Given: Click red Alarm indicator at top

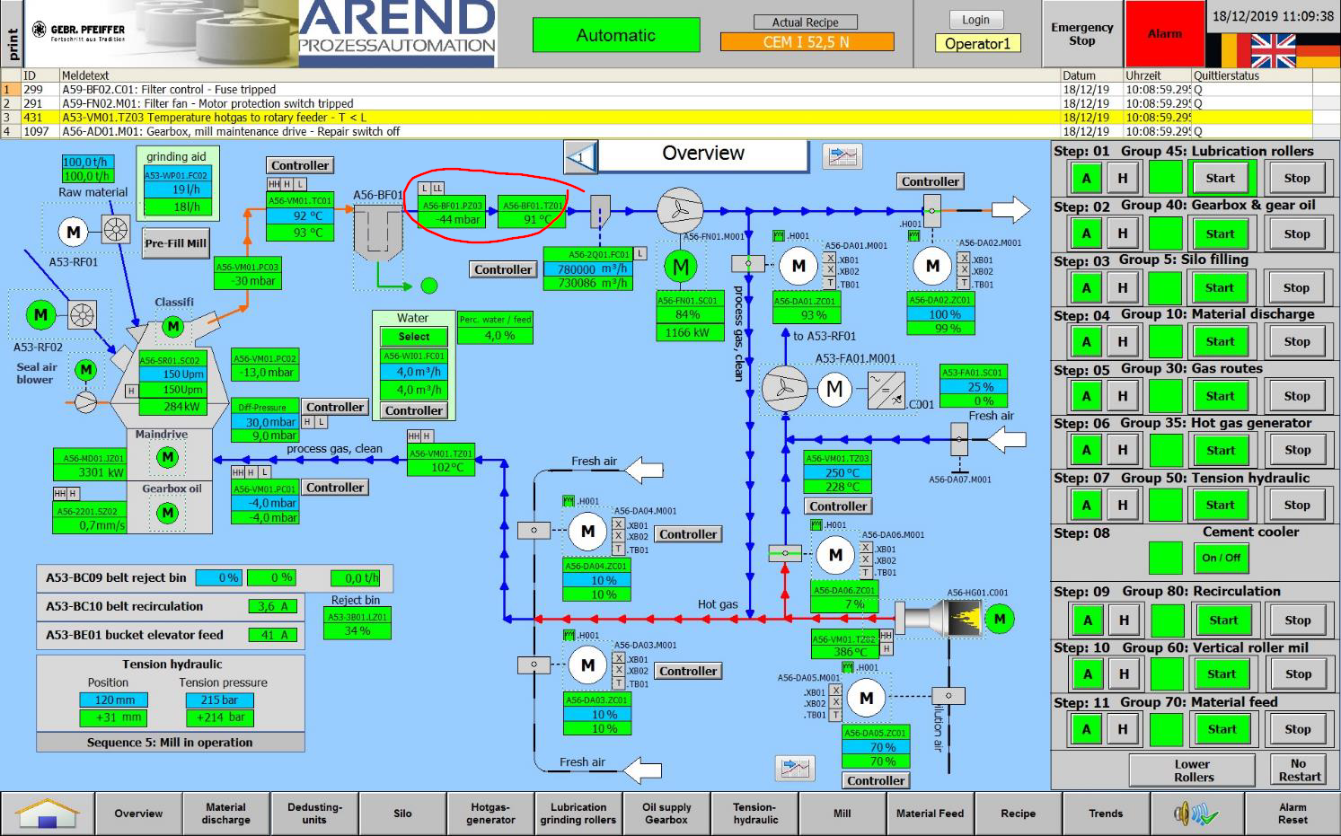Looking at the screenshot, I should pos(1164,34).
